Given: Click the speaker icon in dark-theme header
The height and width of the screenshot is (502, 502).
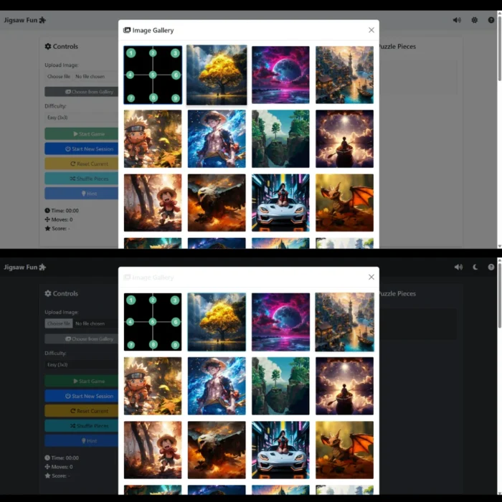Looking at the screenshot, I should tap(458, 267).
